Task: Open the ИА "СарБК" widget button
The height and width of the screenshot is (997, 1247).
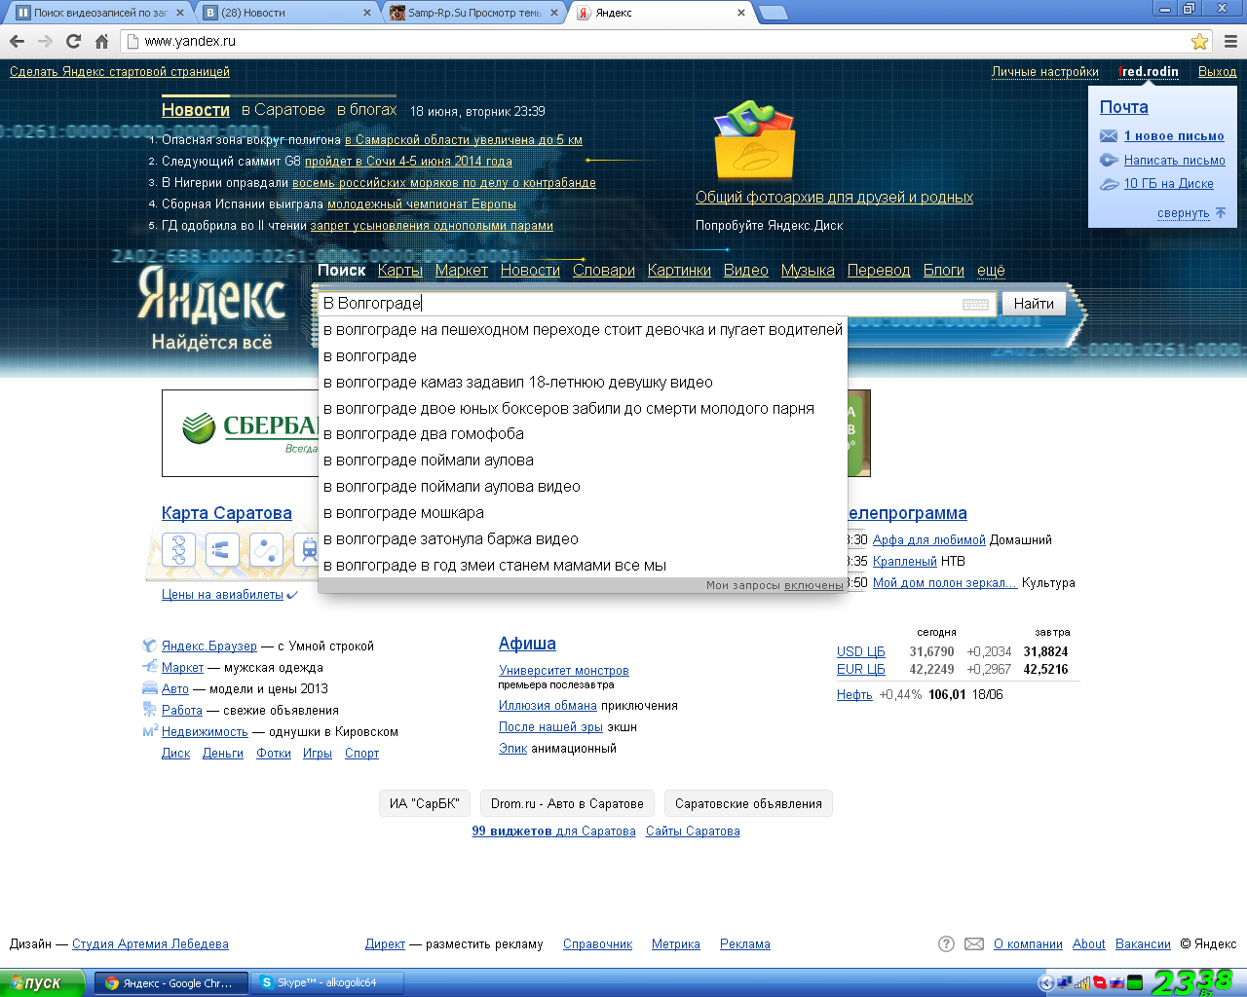Action: [x=425, y=803]
